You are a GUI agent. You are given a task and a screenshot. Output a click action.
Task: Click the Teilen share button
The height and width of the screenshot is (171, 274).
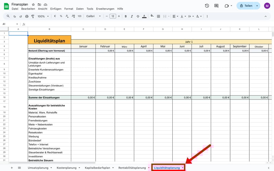(x=246, y=6)
